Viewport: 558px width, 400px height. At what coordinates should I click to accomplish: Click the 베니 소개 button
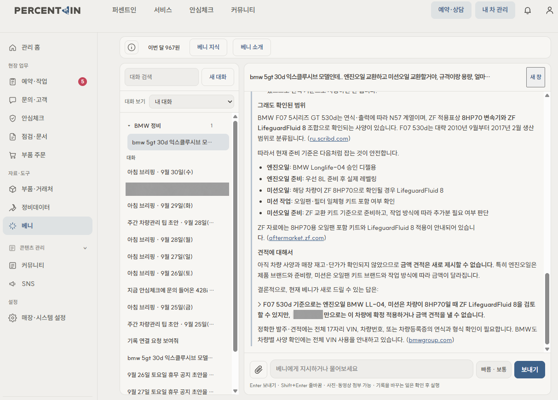(x=252, y=47)
